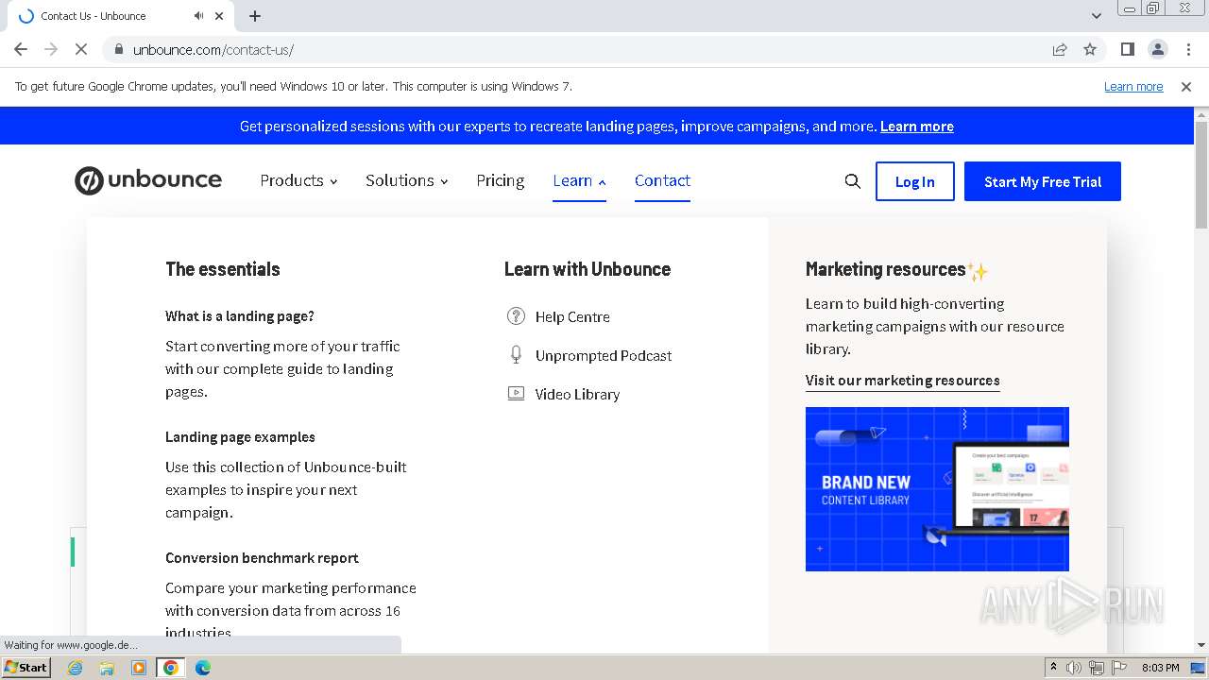Viewport: 1209px width, 680px height.
Task: Share this page via toolbar icon
Action: [1060, 49]
